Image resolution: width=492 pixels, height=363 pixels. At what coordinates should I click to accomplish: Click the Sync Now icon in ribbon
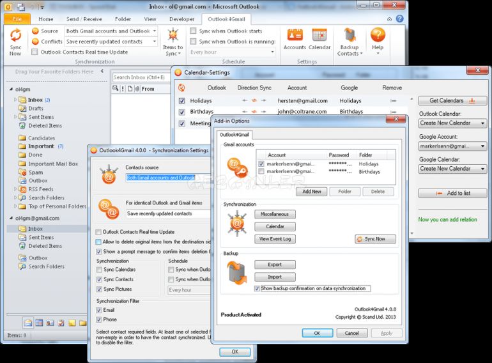point(15,35)
